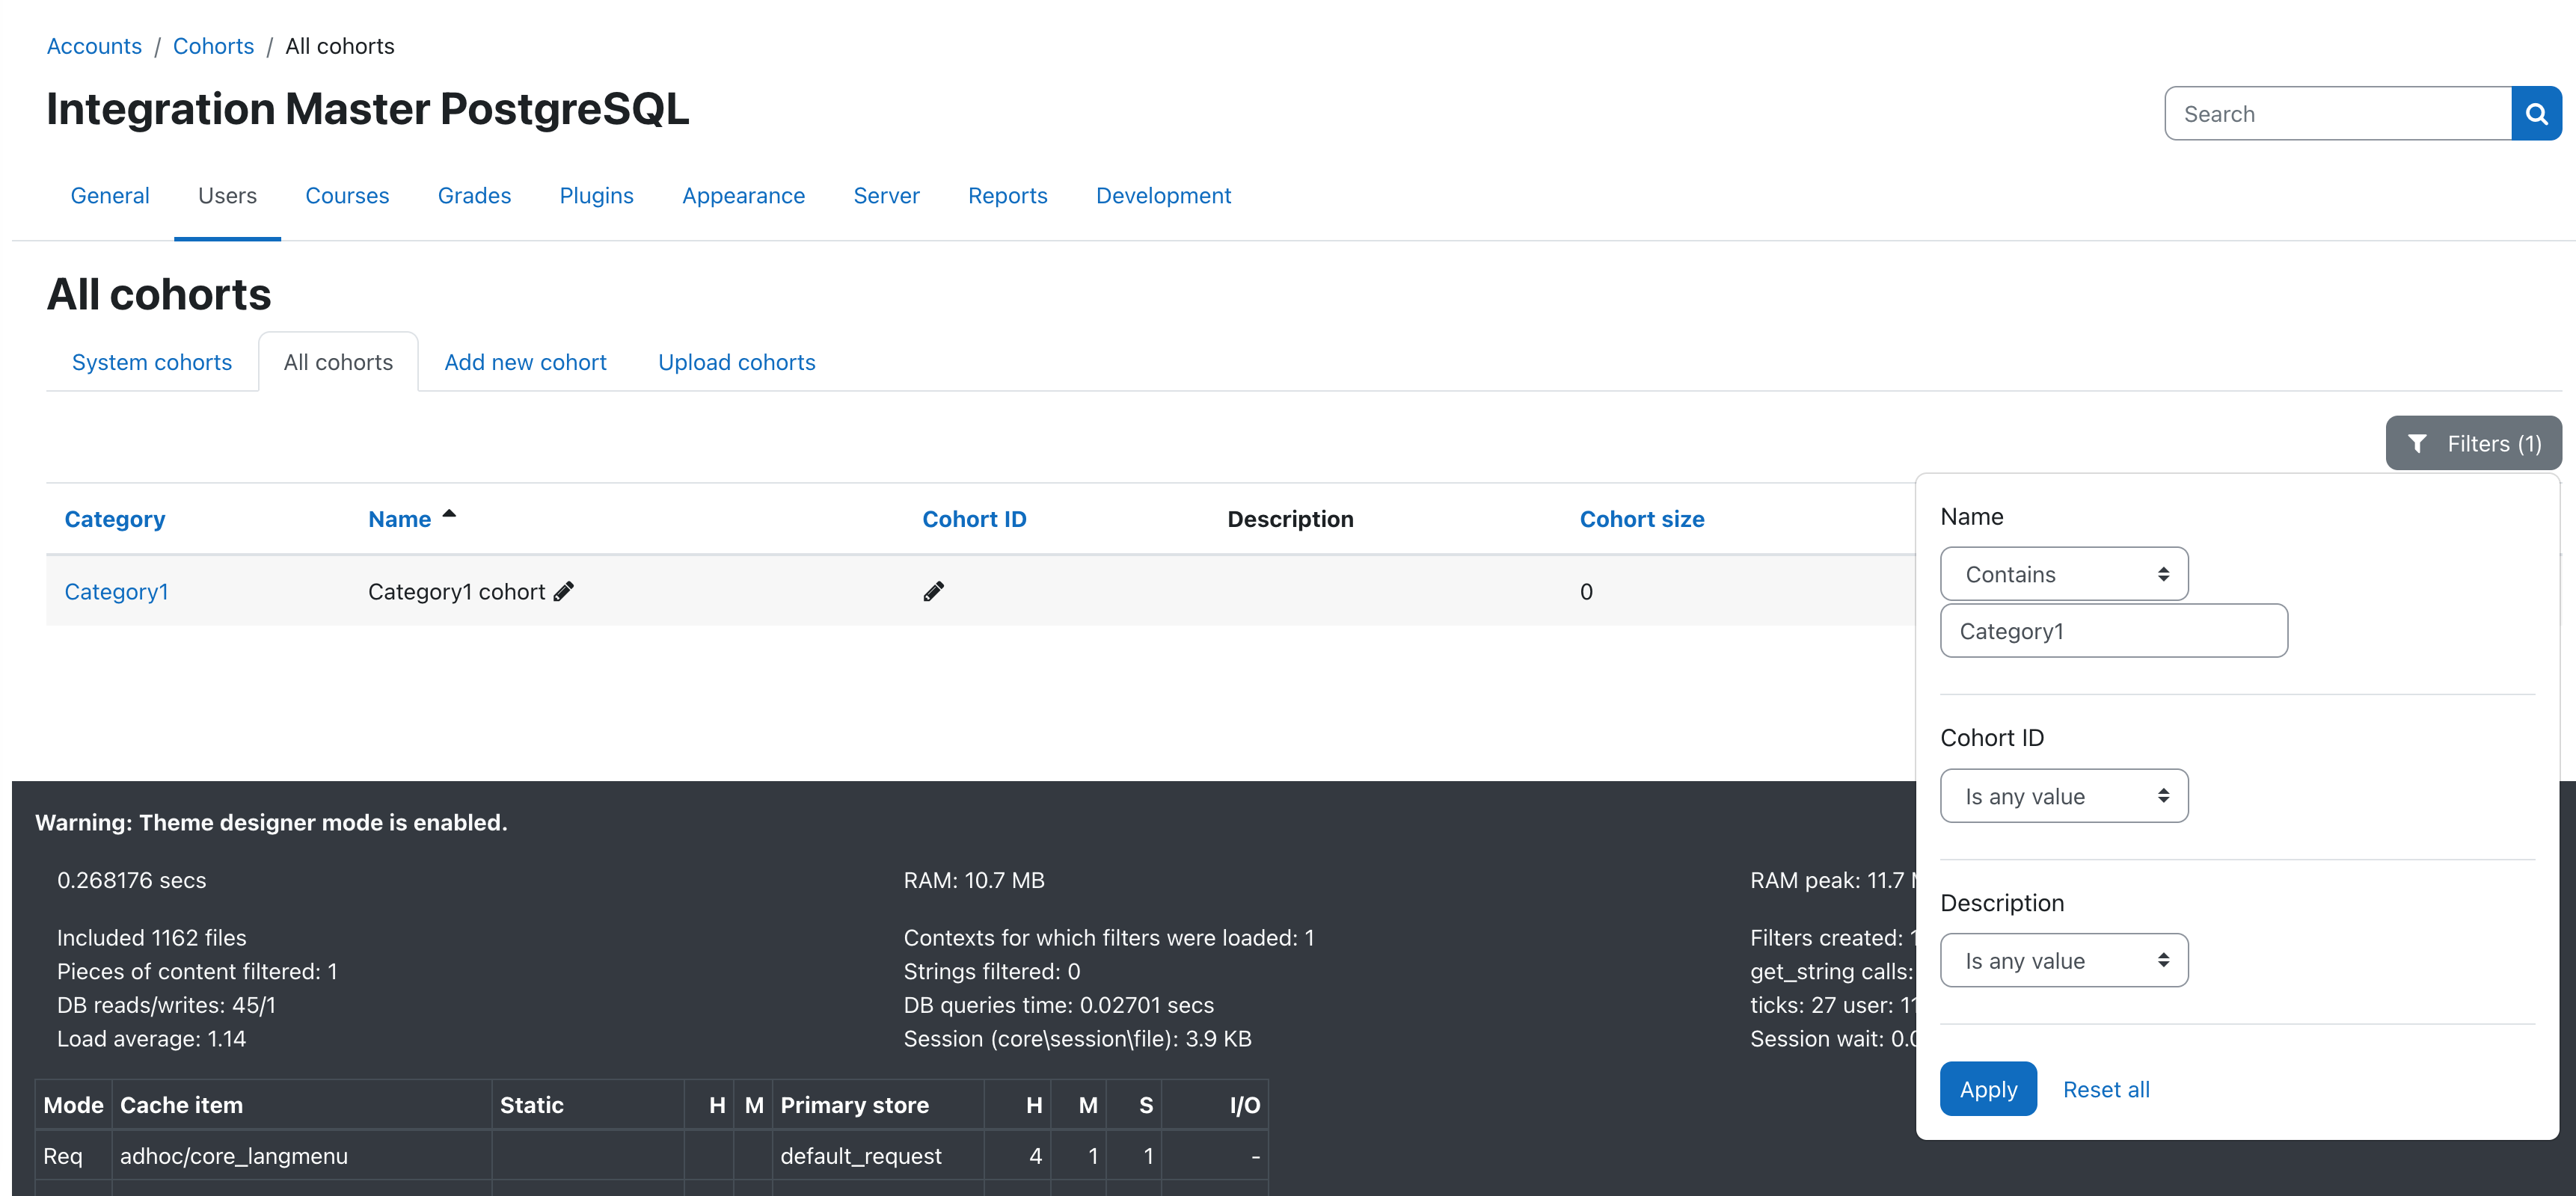Sort table by Name column
The height and width of the screenshot is (1196, 2576).
399,520
